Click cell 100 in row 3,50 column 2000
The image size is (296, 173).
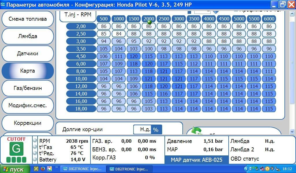(x=149, y=49)
